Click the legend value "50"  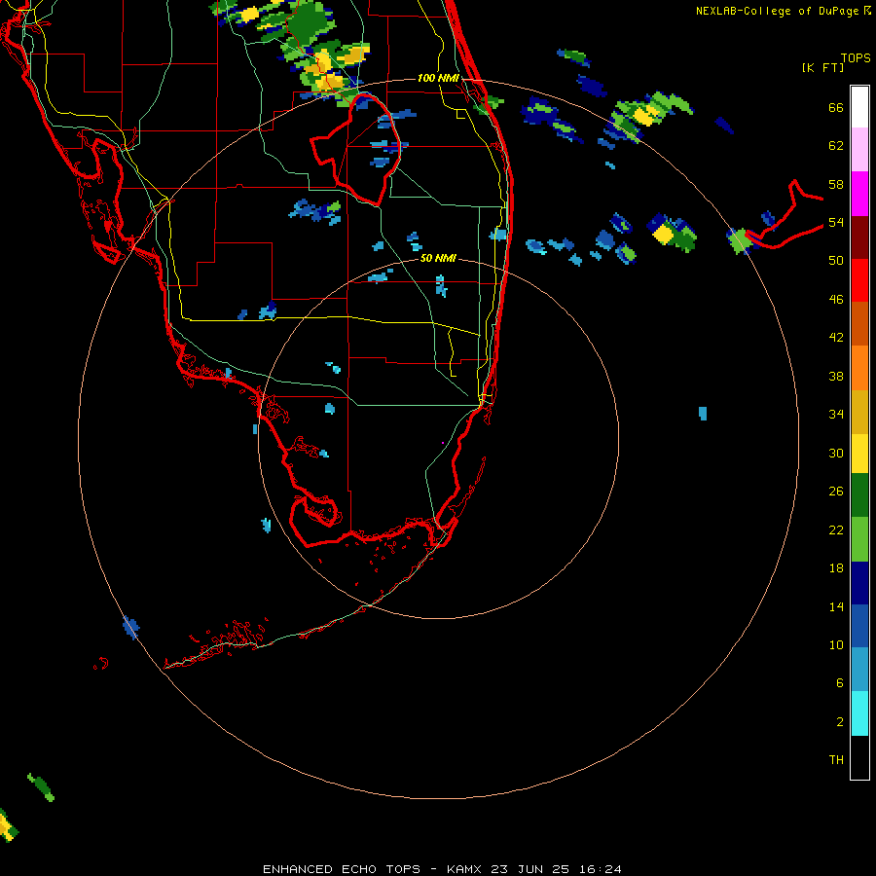click(x=836, y=261)
